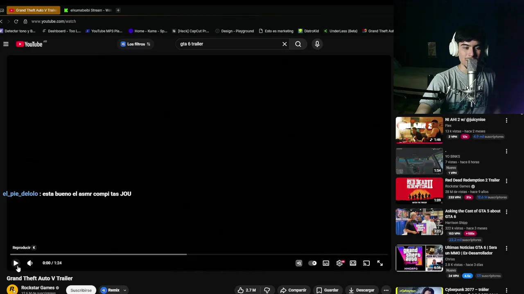The image size is (524, 294).
Task: Save video with Guardar button
Action: tap(327, 290)
